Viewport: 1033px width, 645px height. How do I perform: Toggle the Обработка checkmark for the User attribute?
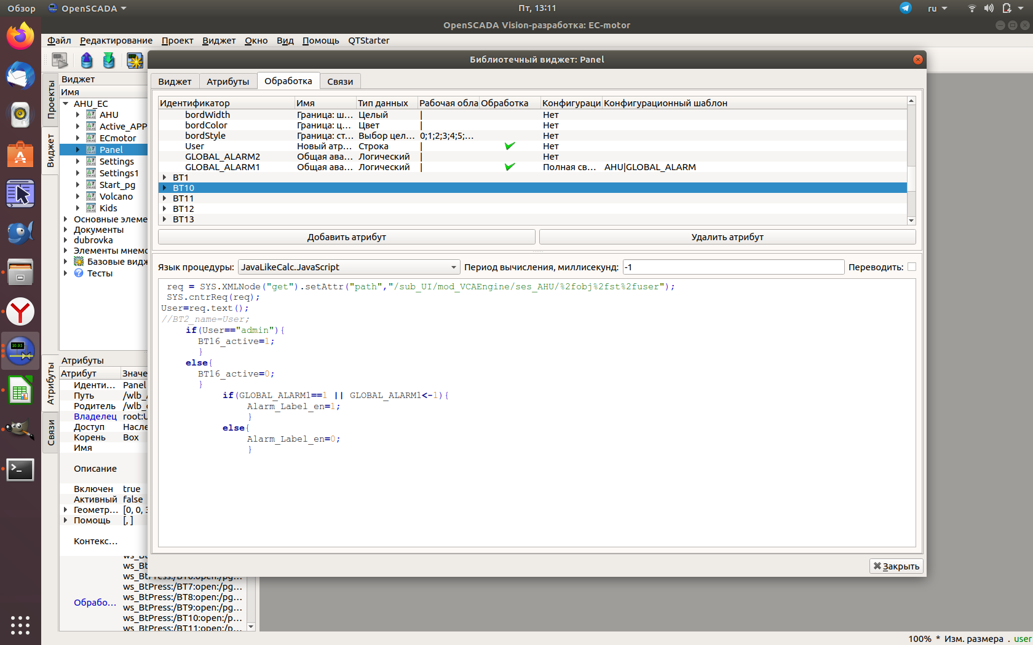[x=509, y=146]
